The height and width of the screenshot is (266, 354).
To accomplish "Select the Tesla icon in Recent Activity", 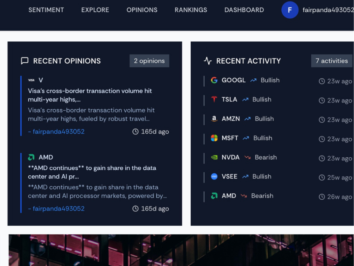I will (x=214, y=100).
